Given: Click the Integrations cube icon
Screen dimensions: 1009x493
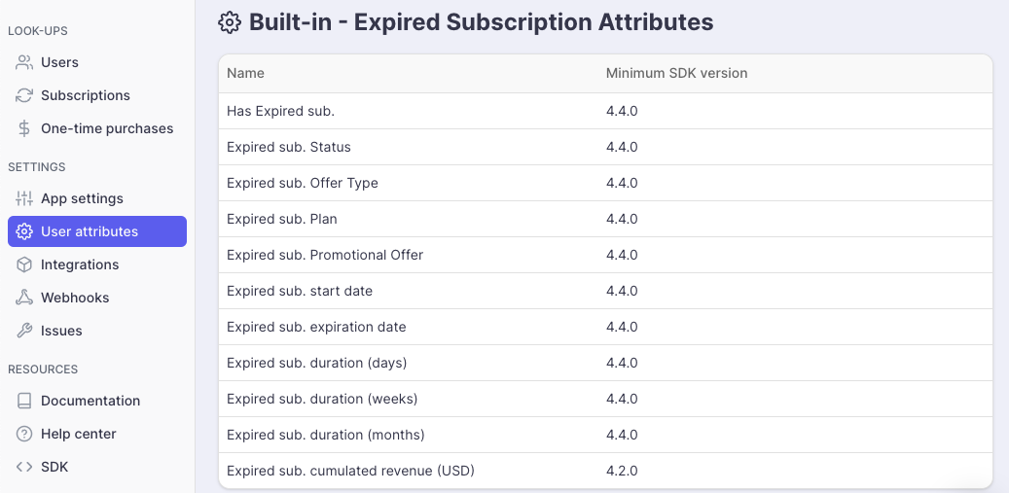Looking at the screenshot, I should coord(24,264).
